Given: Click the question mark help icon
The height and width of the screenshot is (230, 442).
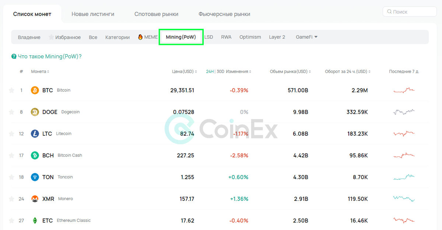Looking at the screenshot, I should [x=14, y=56].
